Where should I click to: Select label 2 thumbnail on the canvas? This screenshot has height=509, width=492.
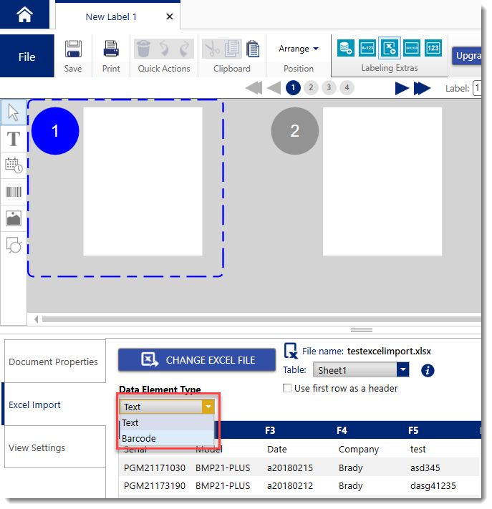[x=382, y=181]
